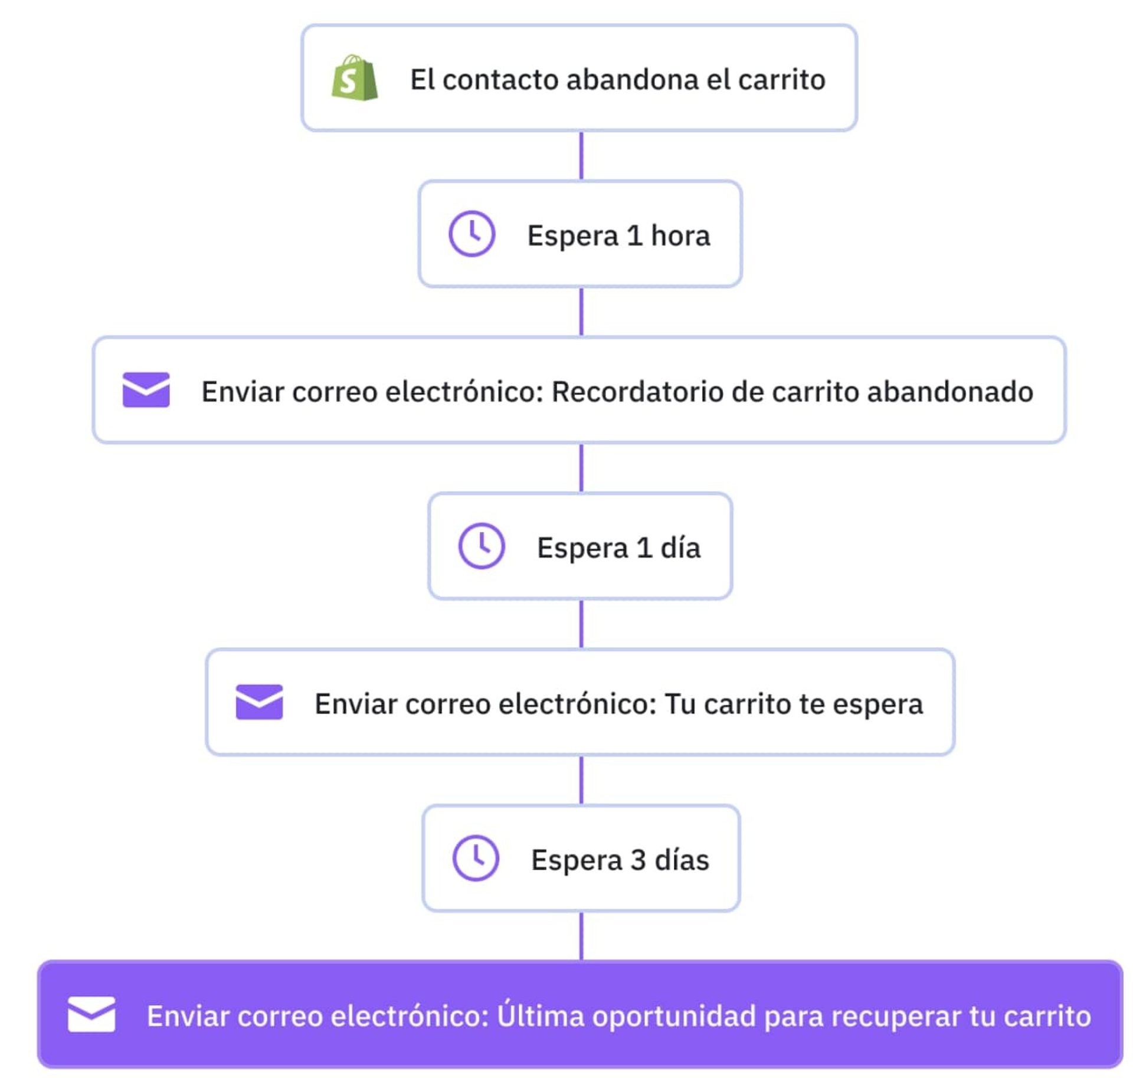1133x1078 pixels.
Task: Click the connector between the Recordatorio email and 'Espera 1 día'
Action: tap(581, 468)
